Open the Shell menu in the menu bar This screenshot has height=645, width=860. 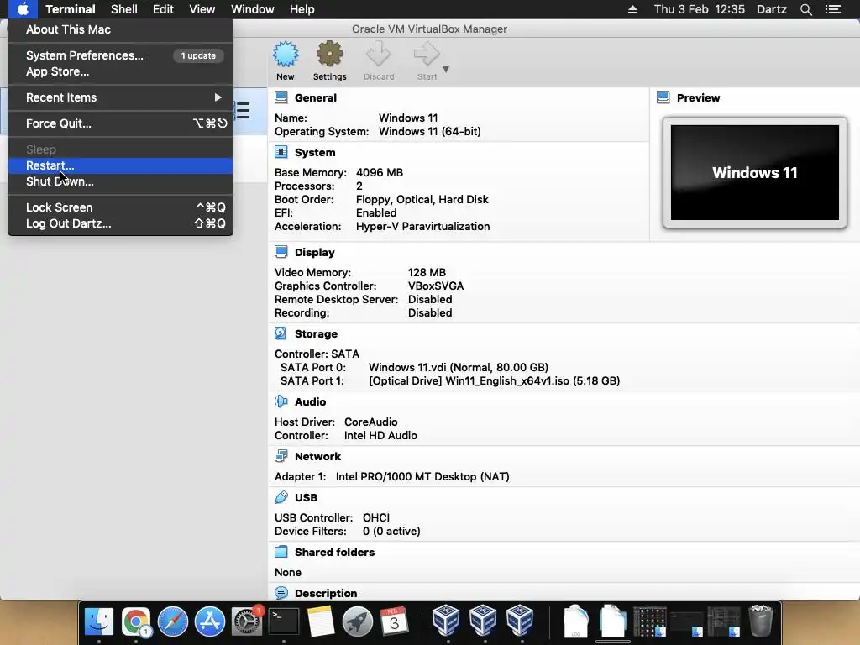point(124,9)
